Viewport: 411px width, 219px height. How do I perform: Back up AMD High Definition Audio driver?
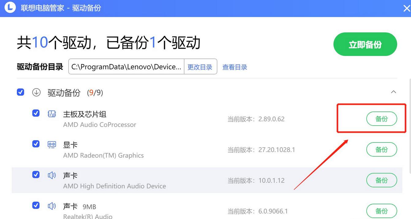(x=382, y=180)
